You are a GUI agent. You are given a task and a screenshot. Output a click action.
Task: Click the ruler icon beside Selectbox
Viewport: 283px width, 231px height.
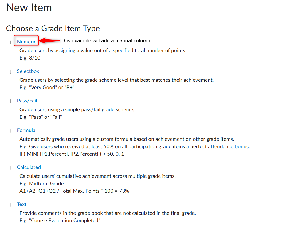coord(11,72)
